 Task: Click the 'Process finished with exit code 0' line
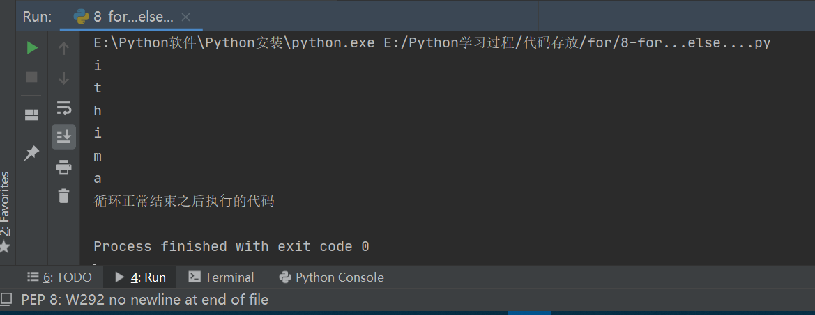tap(231, 246)
